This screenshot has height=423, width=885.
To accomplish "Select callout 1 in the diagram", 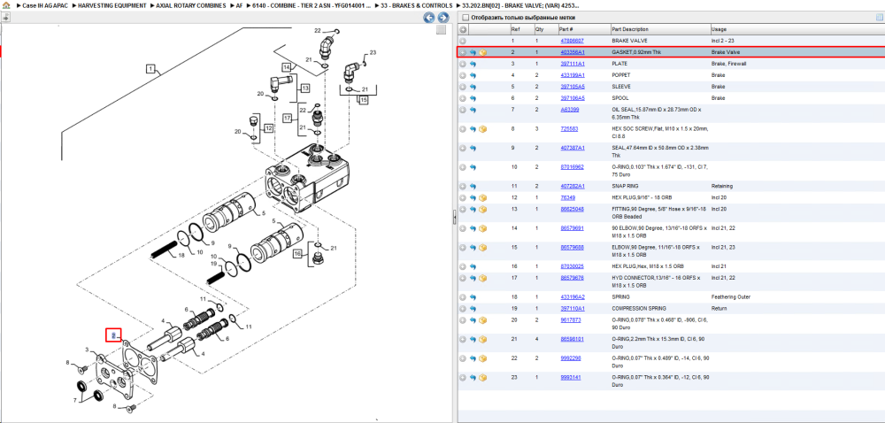I will tap(150, 69).
